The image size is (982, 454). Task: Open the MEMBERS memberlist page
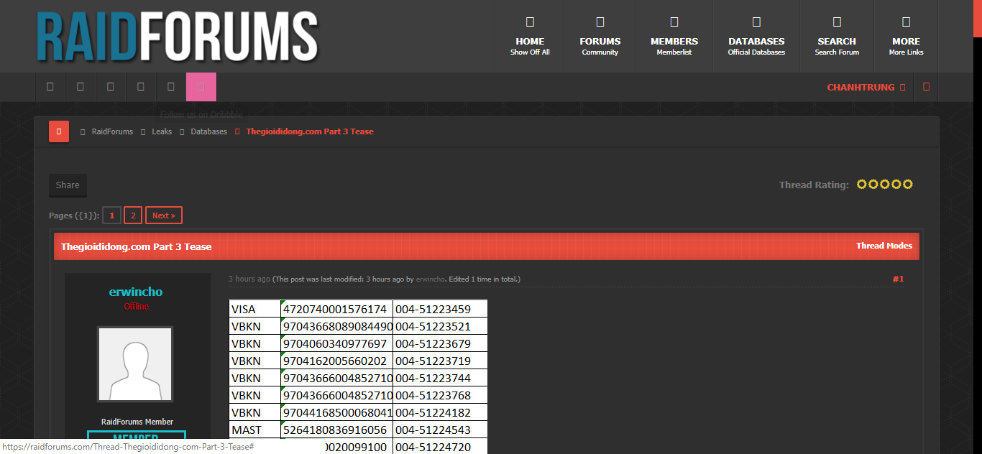[674, 36]
